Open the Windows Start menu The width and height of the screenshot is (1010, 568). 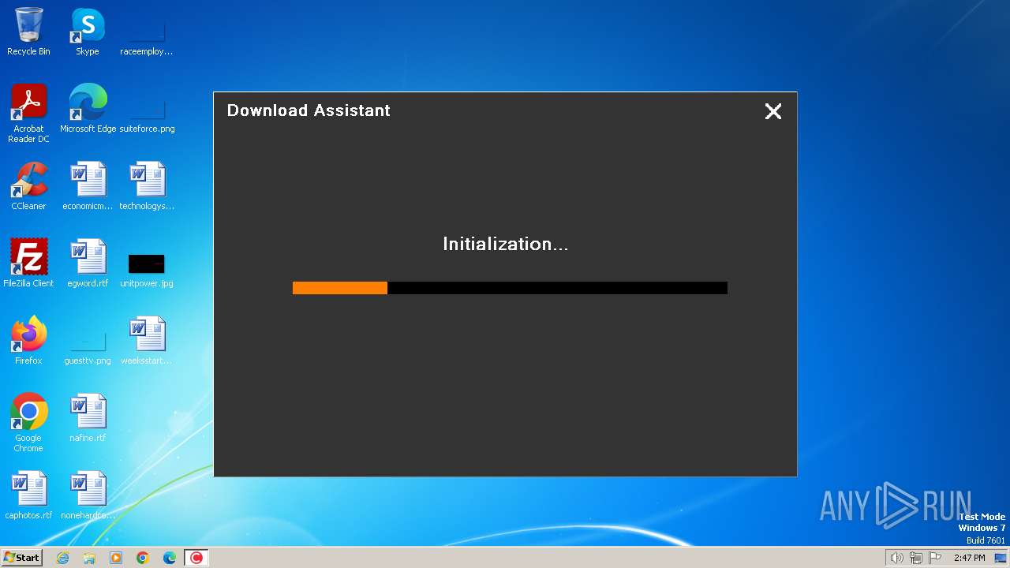(22, 558)
